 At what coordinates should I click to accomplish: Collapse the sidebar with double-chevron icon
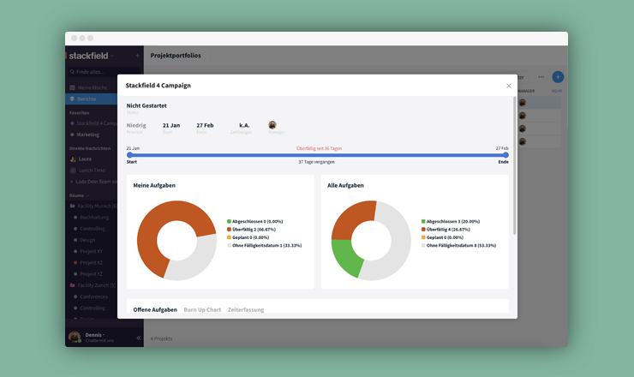click(x=138, y=338)
